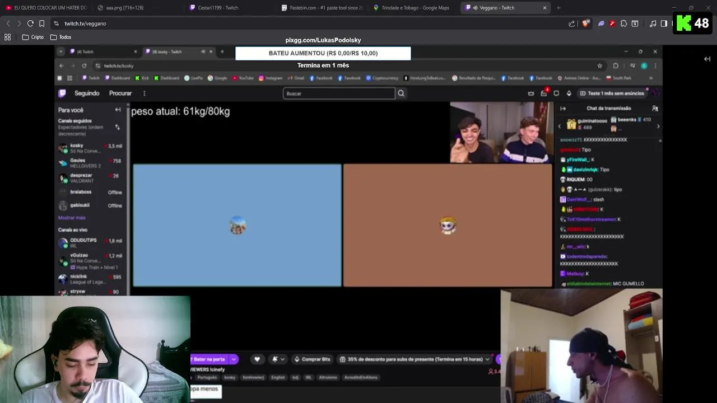The width and height of the screenshot is (717, 403).
Task: Open new tab in inner browser
Action: coord(222,51)
